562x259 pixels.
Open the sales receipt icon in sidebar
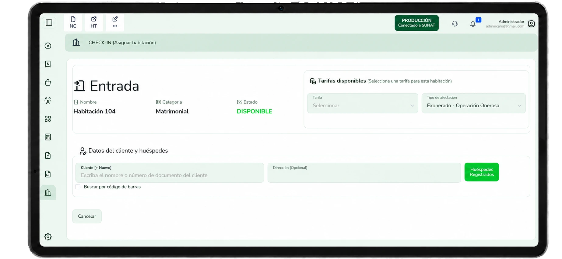(48, 64)
